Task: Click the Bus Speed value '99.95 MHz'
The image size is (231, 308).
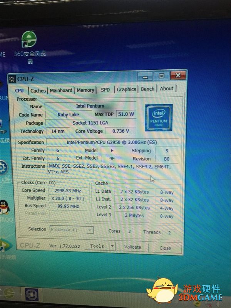Action: click(68, 206)
